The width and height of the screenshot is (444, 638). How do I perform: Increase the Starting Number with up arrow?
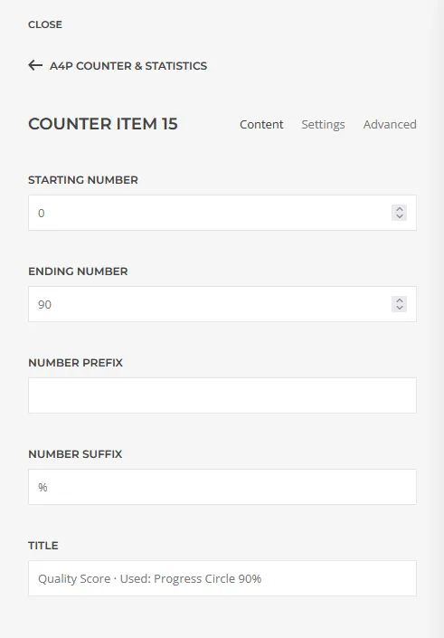pos(400,209)
